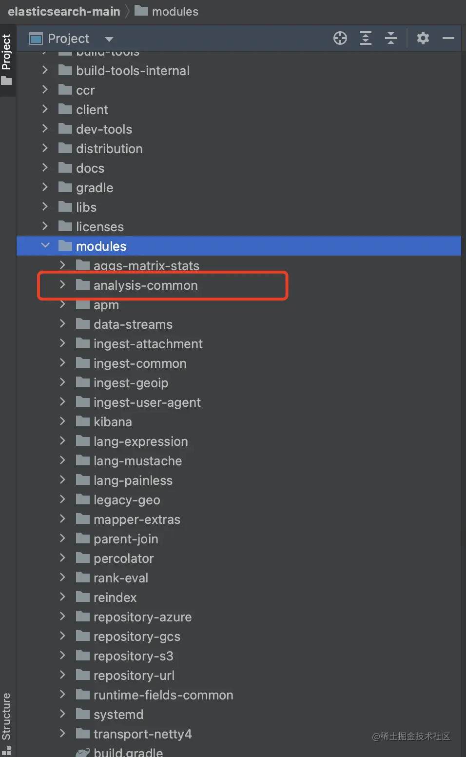Collapse the modules folder

(x=45, y=245)
